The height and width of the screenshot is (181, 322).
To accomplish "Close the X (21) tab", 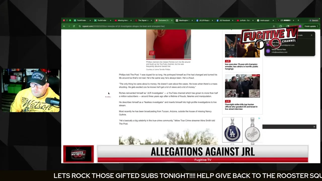I will coord(293,20).
